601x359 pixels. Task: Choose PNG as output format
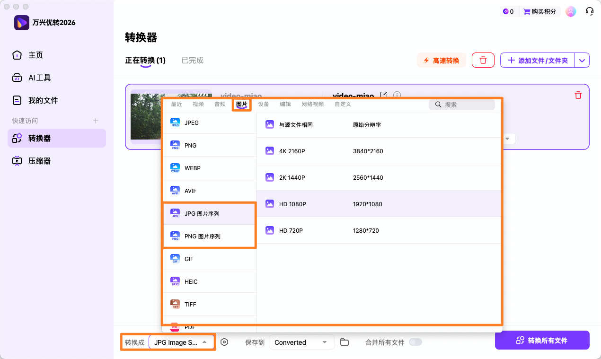point(190,145)
